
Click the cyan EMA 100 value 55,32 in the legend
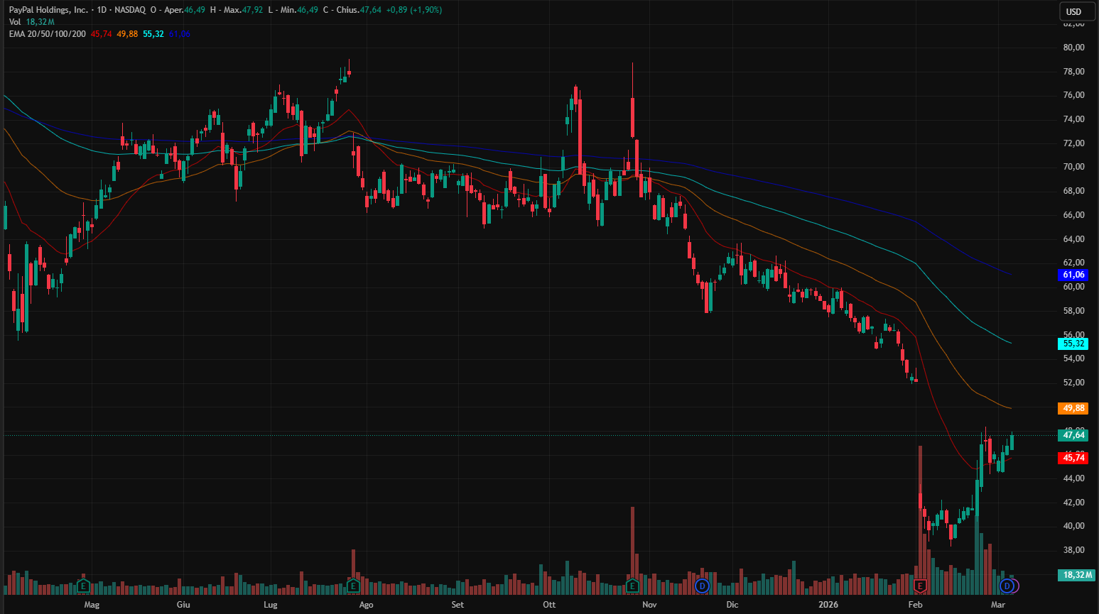(x=153, y=34)
